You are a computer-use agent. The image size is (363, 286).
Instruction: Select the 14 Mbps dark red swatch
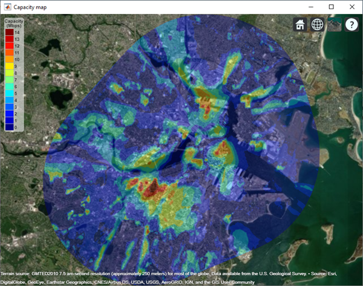point(10,32)
